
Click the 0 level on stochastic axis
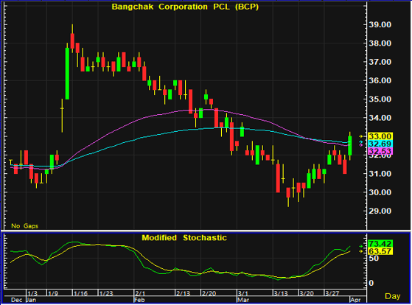pyautogui.click(x=371, y=283)
